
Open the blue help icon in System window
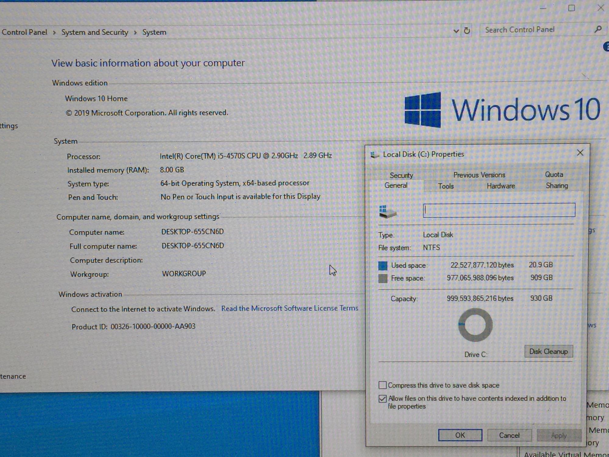606,47
